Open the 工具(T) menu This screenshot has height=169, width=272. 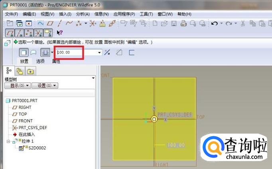pos(146,14)
